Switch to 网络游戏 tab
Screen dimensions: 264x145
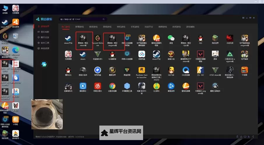107,27
